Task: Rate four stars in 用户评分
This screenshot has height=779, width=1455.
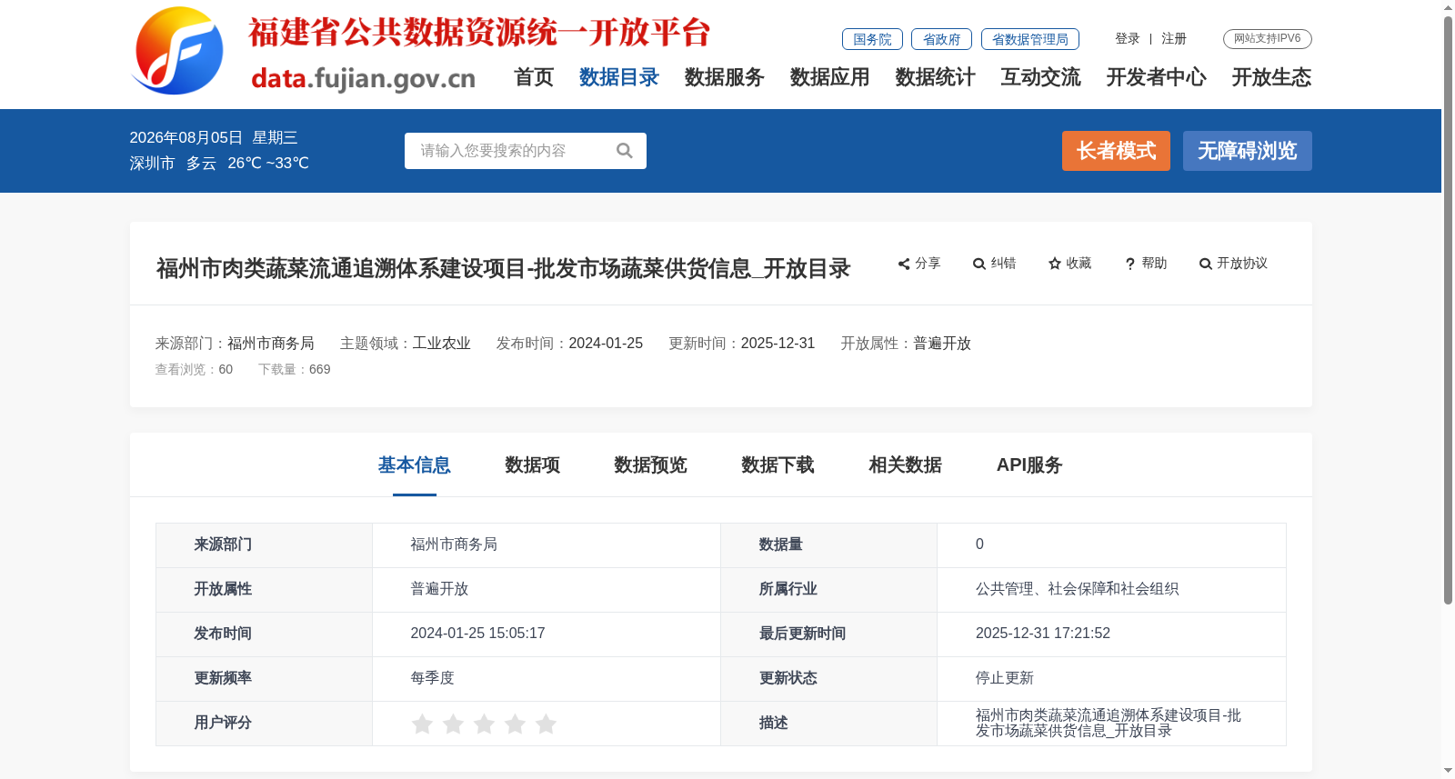Action: pyautogui.click(x=515, y=724)
